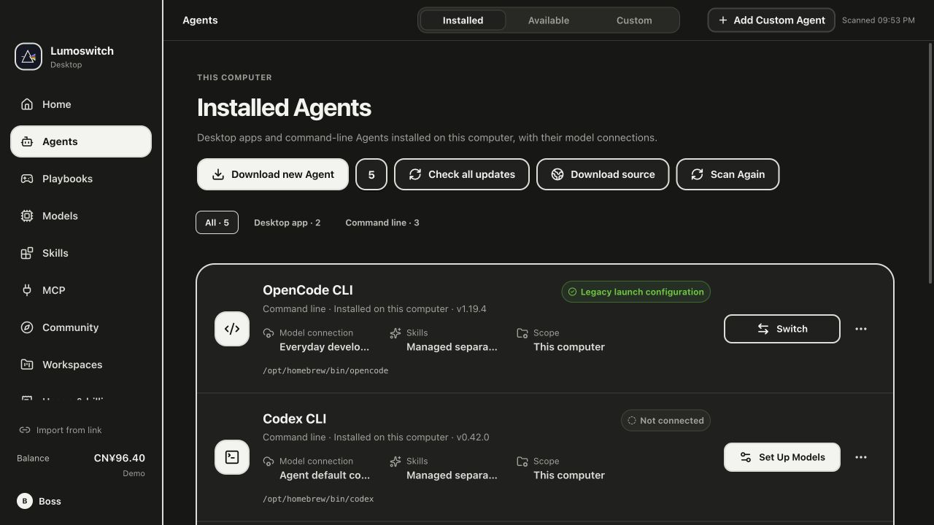The width and height of the screenshot is (934, 525).
Task: Filter by Command line · 3
Action: pos(382,222)
